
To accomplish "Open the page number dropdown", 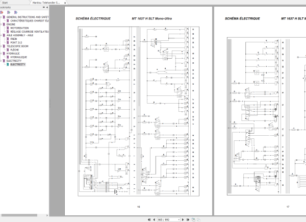I will (x=178, y=220).
